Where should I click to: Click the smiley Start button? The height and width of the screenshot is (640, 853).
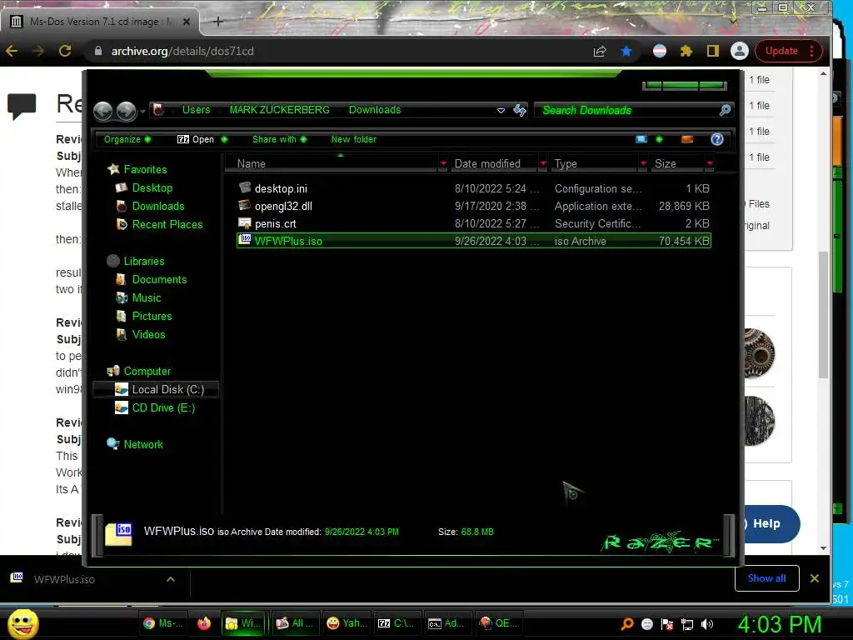(22, 623)
